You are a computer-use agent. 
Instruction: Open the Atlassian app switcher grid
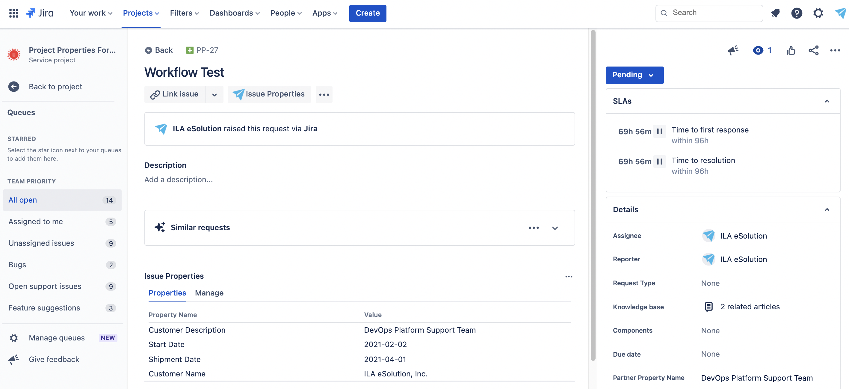coord(13,13)
